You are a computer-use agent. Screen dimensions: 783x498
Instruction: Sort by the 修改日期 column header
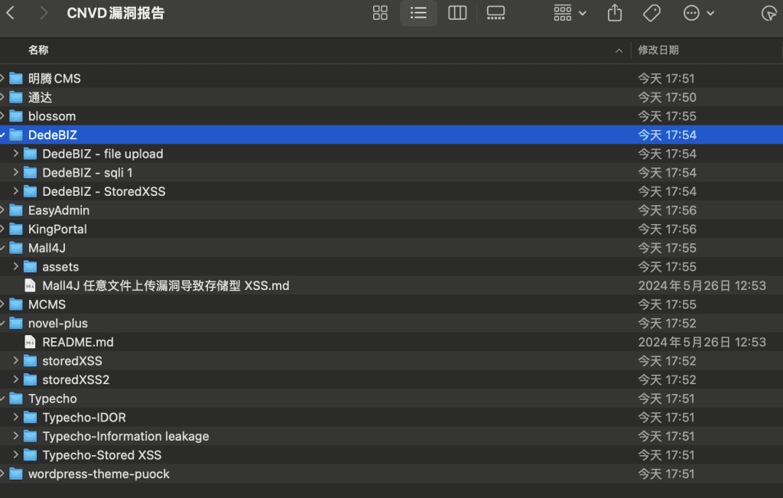(x=658, y=50)
